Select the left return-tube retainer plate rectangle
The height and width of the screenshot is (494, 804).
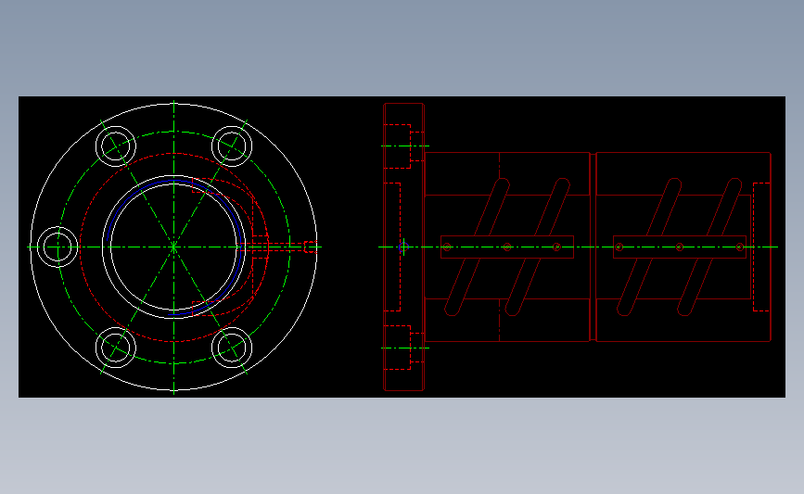click(507, 247)
